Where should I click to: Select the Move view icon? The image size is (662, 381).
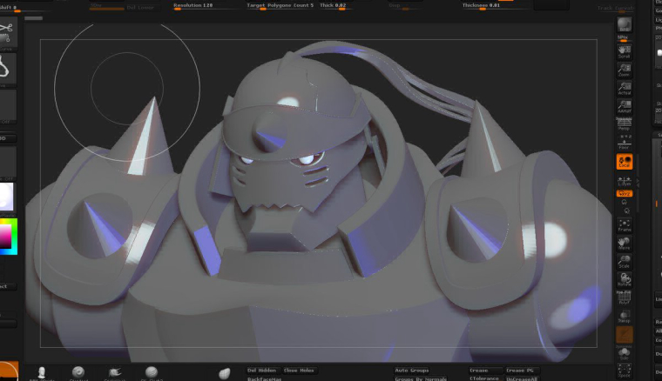pyautogui.click(x=624, y=244)
